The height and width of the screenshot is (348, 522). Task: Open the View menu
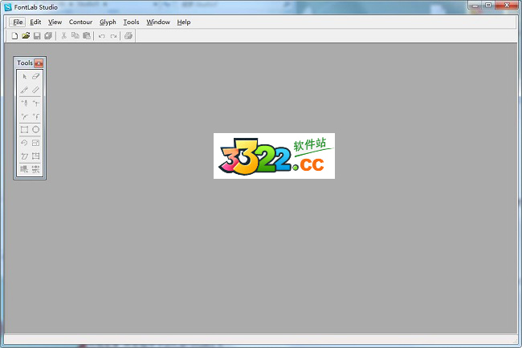(55, 22)
